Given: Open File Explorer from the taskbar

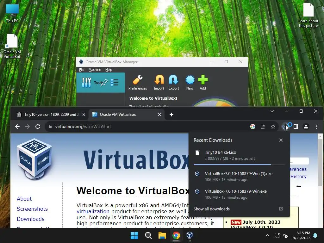Looking at the screenshot, I should 162,235.
